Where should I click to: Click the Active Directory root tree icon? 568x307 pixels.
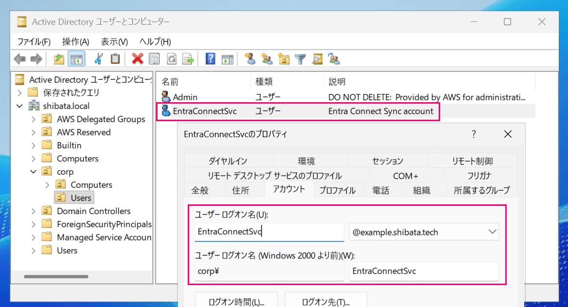20,79
